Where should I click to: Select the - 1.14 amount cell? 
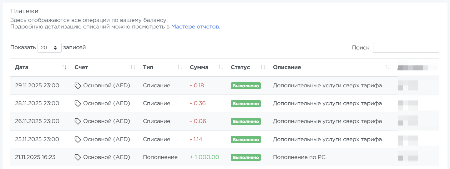point(196,139)
